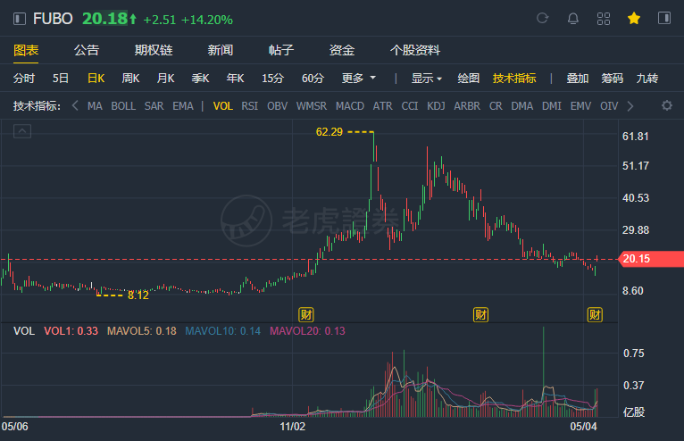Select the OBV indicator

click(x=277, y=106)
